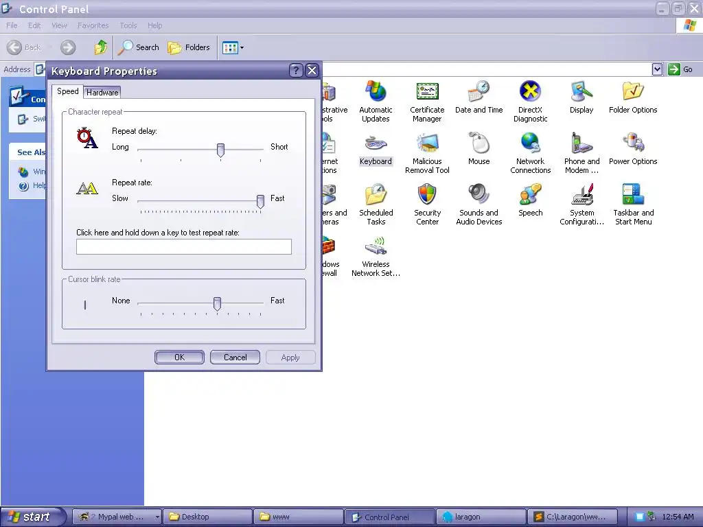Open the View menu

tap(59, 25)
